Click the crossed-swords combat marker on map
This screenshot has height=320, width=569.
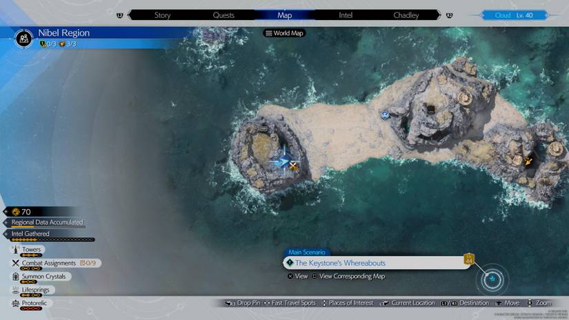(x=294, y=166)
